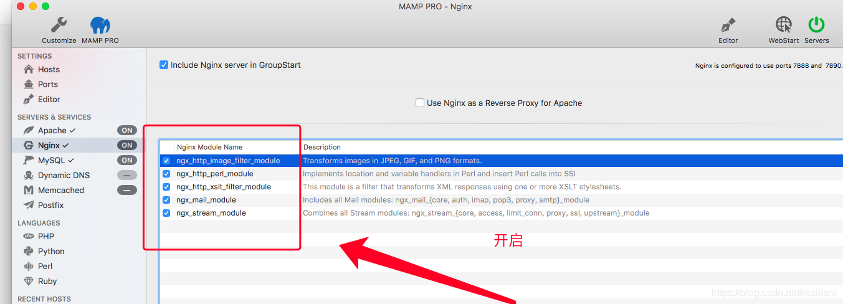The width and height of the screenshot is (843, 304).
Task: Click the PHP language icon
Action: (x=29, y=236)
